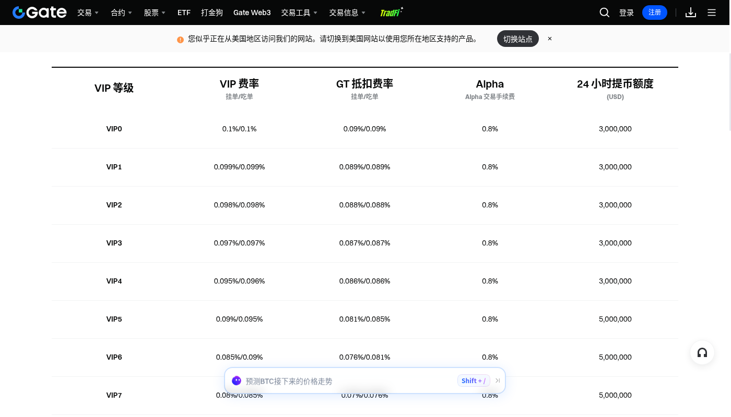
Task: Select the VIP7 level cell
Action: pyautogui.click(x=114, y=395)
